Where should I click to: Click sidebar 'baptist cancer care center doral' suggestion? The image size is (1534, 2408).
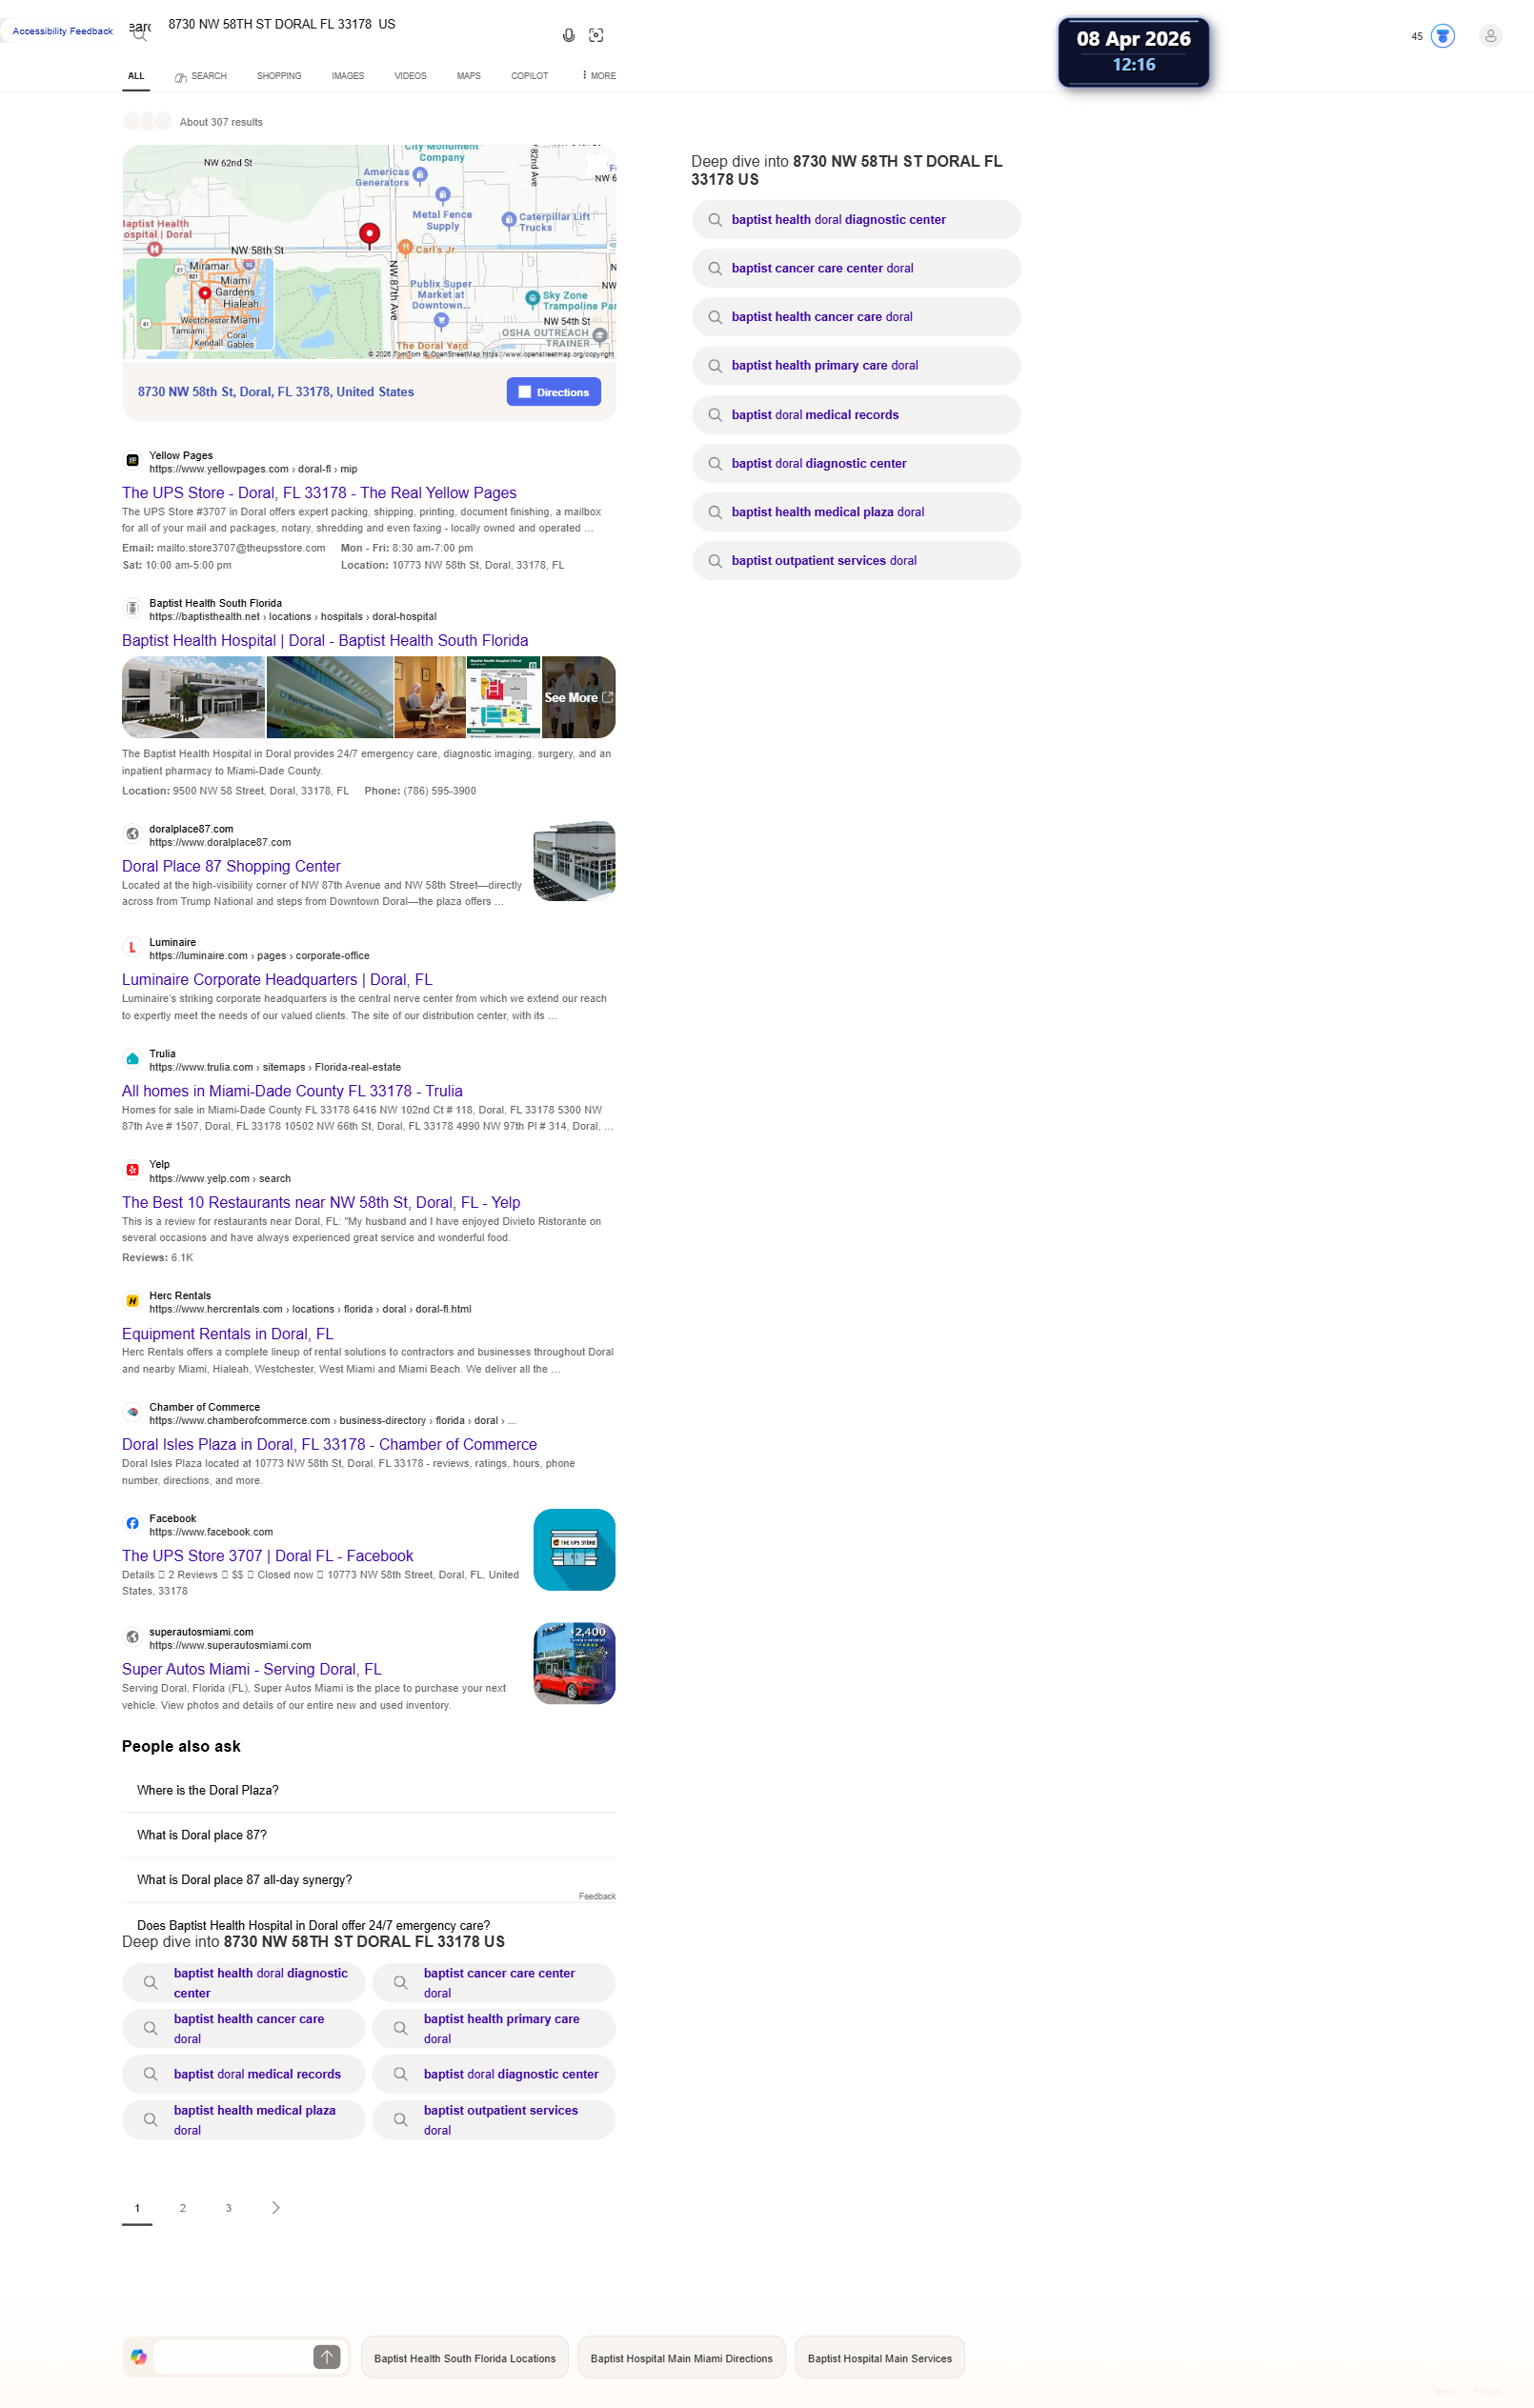(856, 268)
